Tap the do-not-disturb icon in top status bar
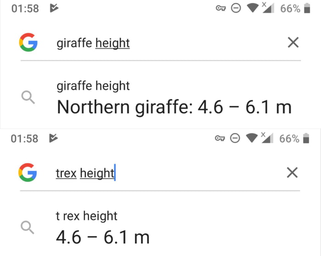The image size is (321, 256). [x=236, y=9]
